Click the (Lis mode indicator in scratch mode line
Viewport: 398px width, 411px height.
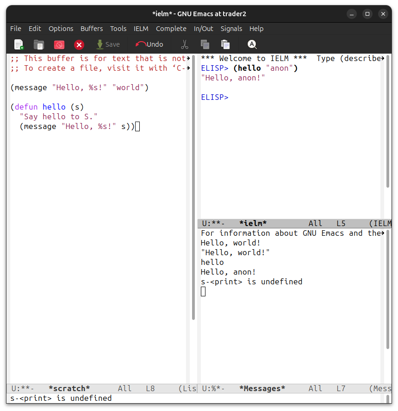point(187,388)
